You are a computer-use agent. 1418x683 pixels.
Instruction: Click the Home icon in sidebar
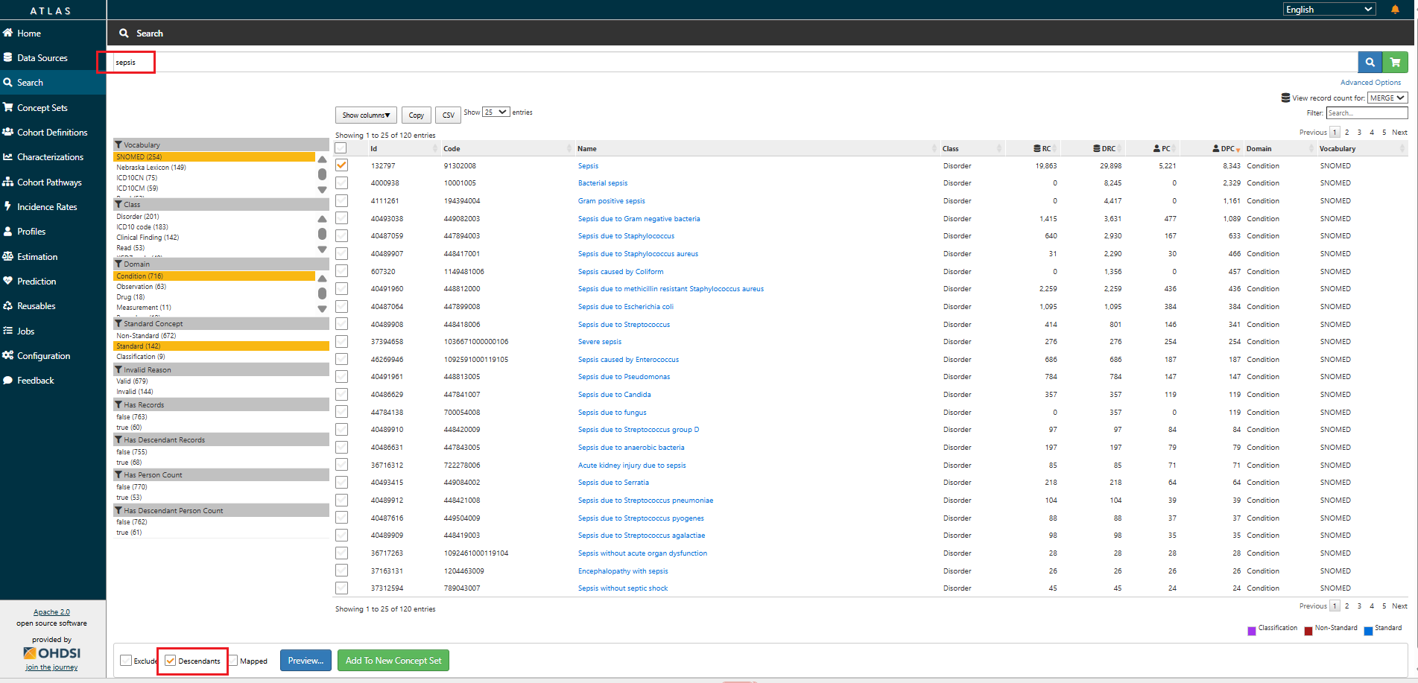pos(8,33)
